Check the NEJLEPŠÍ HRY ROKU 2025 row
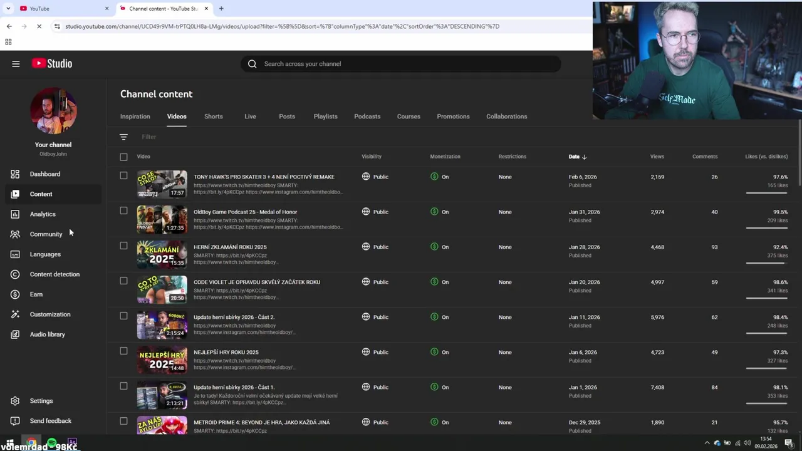This screenshot has width=802, height=451. click(x=123, y=351)
